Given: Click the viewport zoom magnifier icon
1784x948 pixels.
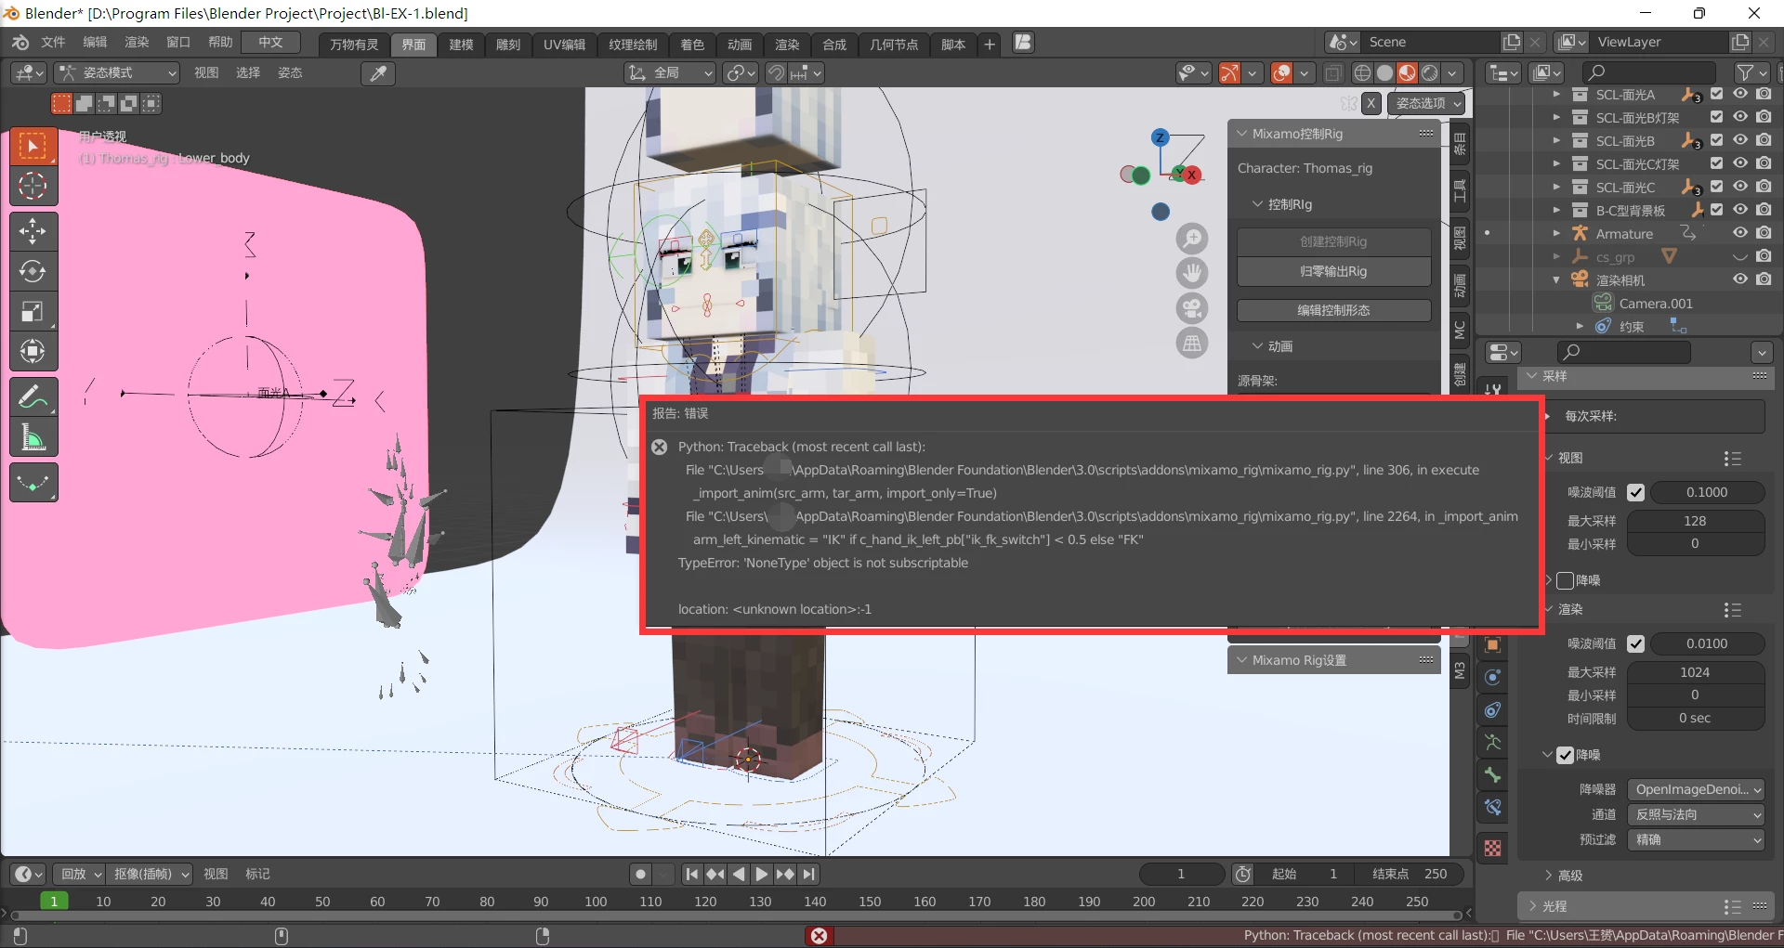Looking at the screenshot, I should pos(1192,239).
